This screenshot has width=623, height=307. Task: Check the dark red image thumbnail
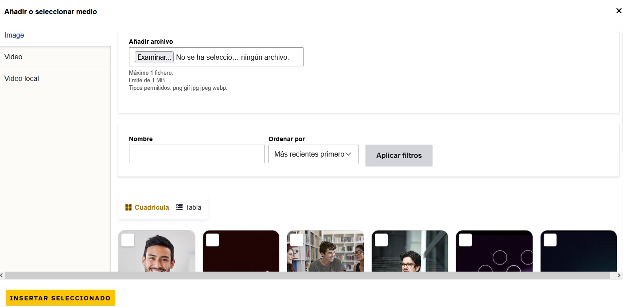213,240
